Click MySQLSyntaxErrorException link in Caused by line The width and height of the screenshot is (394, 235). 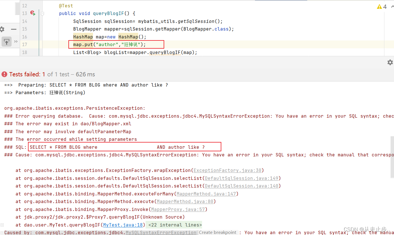click(161, 232)
